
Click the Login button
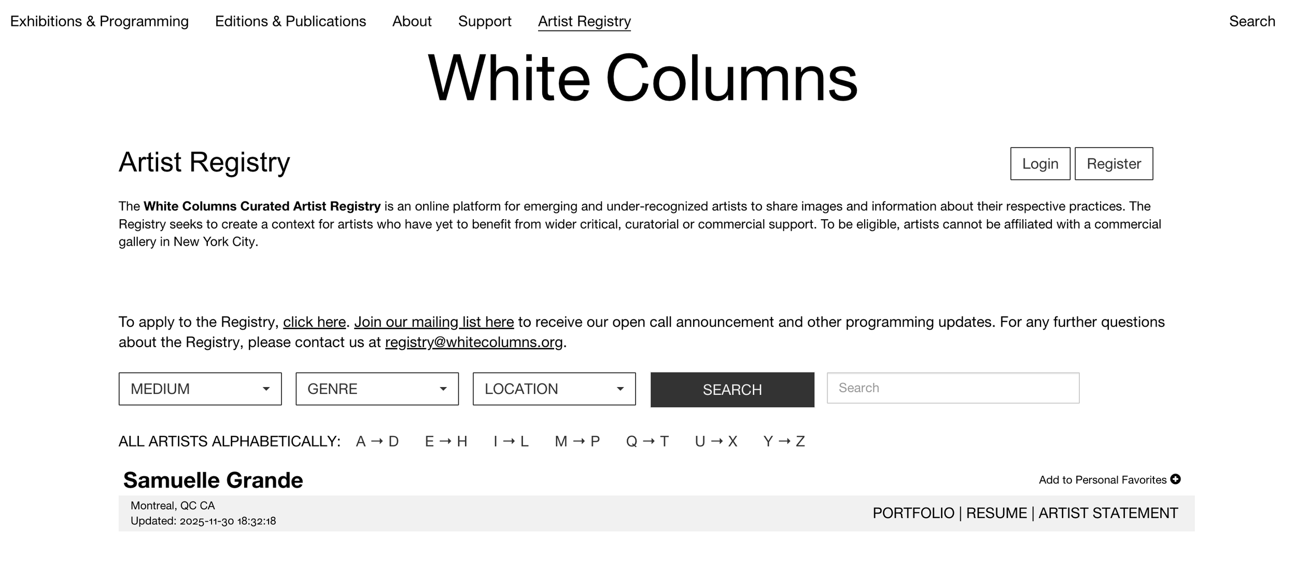point(1039,164)
